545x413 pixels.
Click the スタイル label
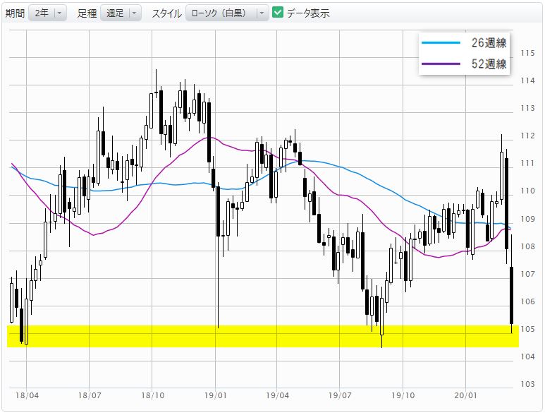point(166,13)
